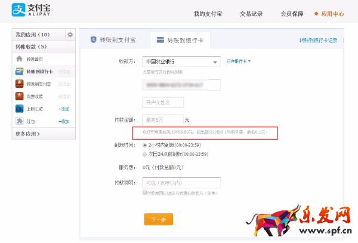
Task: Tick the SMS notify recipient checkbox
Action: (x=144, y=192)
